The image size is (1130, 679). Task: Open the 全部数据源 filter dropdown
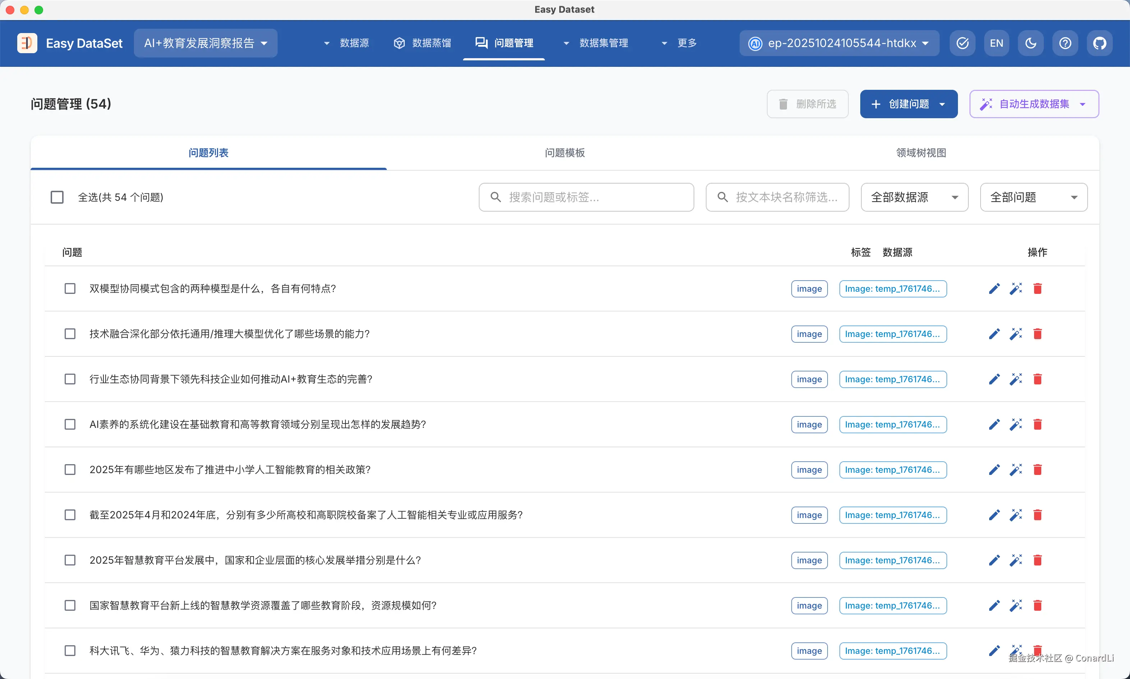(914, 197)
